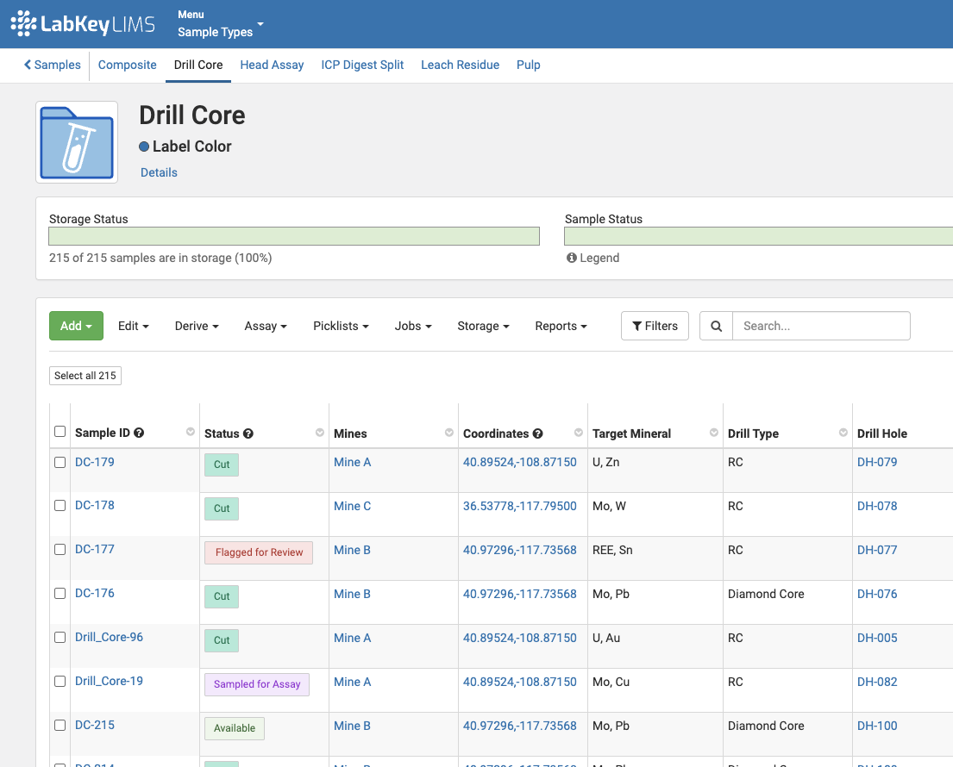Switch to the Head Assay tab

tap(272, 65)
